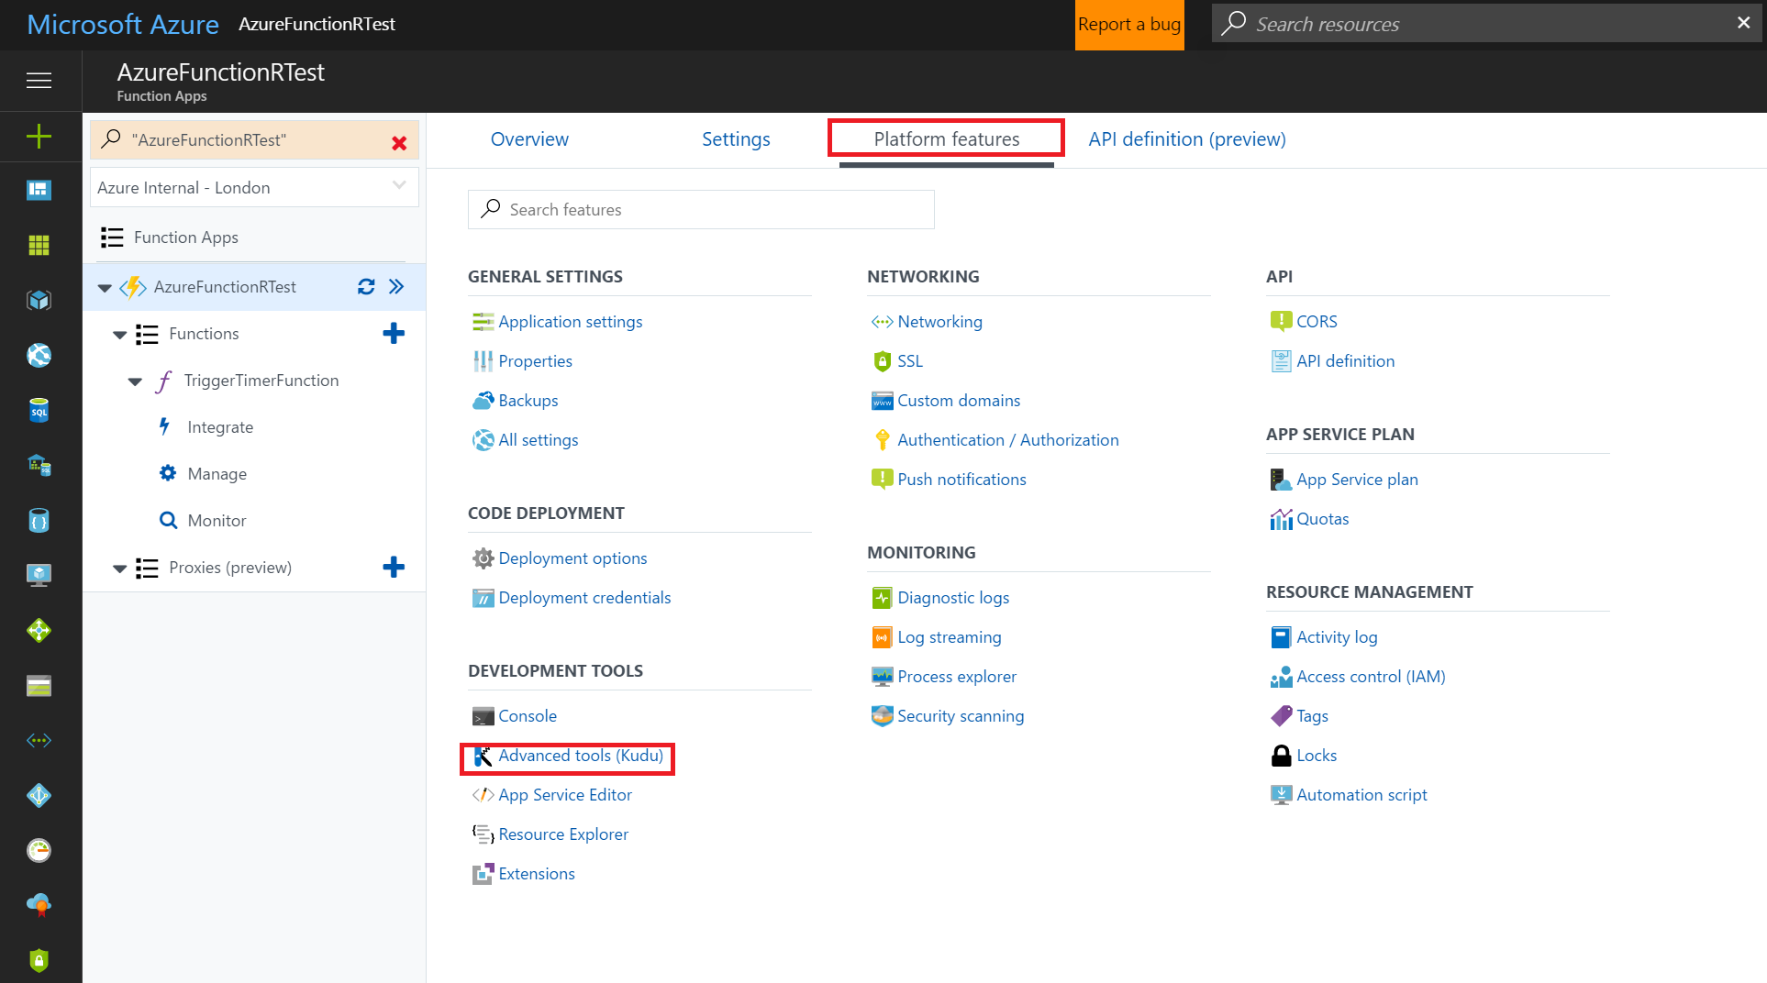Select Monitor under TriggerTimerFunction
This screenshot has height=983, width=1767.
point(217,521)
